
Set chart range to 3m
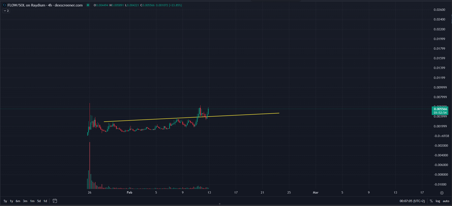(25, 201)
